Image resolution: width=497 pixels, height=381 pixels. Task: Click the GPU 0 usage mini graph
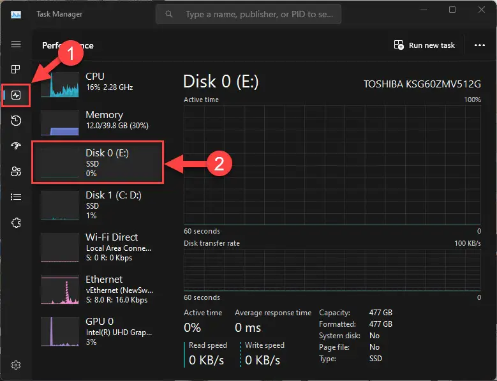tap(60, 332)
